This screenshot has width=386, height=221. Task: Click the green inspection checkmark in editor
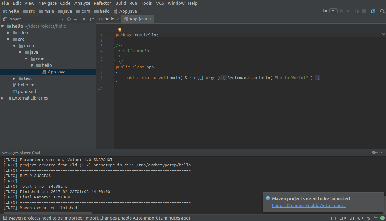pos(384,34)
